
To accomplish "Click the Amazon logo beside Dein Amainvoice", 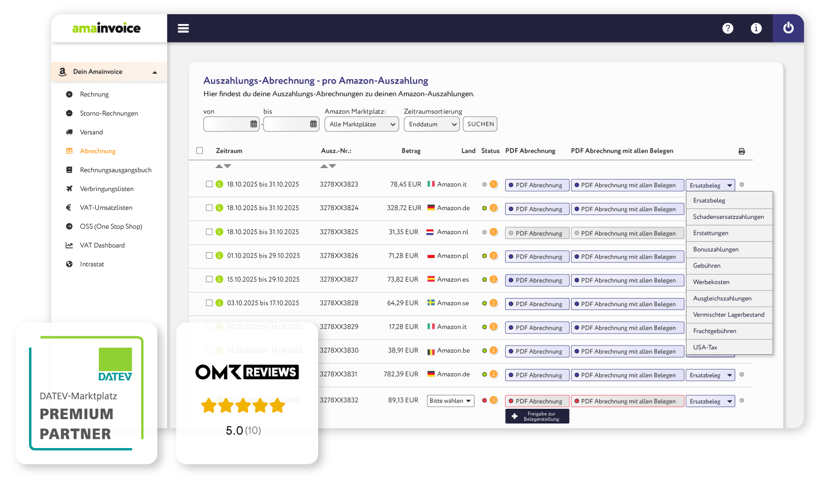I will (62, 71).
